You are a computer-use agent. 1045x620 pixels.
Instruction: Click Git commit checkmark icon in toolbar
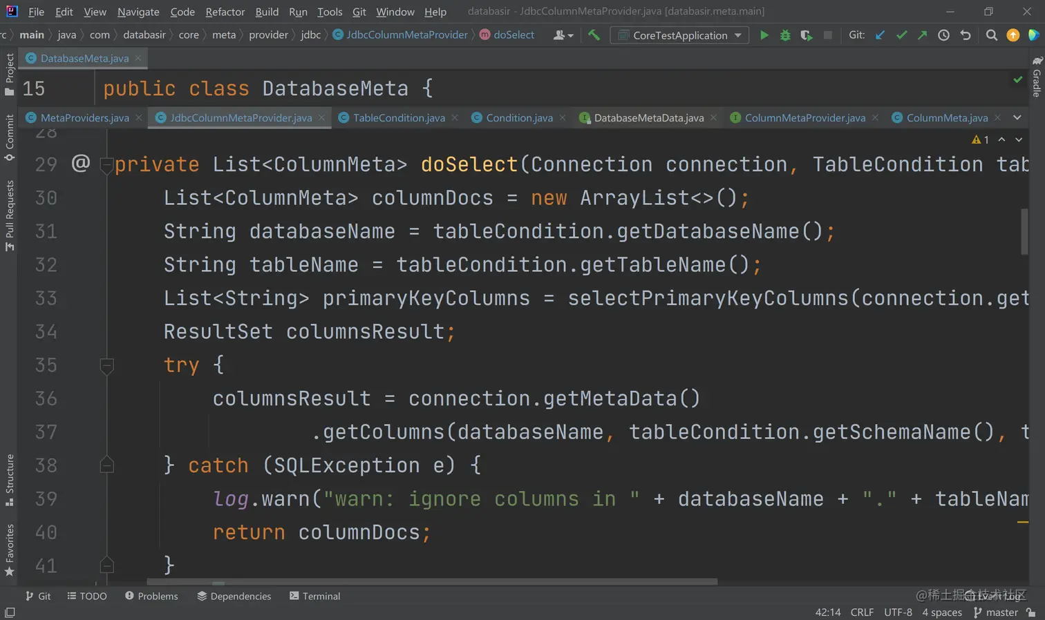[x=901, y=35]
